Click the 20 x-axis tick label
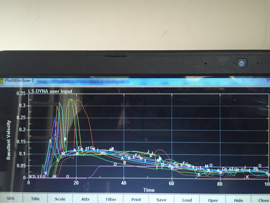The height and width of the screenshot is (203, 270). pyautogui.click(x=76, y=183)
